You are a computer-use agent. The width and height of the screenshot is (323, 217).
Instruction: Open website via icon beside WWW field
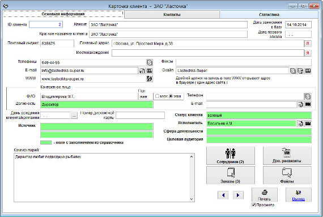tap(150, 79)
